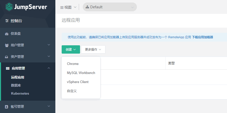Click the JumpServer logo icon
Screen dimensions: 227x113
click(x=9, y=7)
